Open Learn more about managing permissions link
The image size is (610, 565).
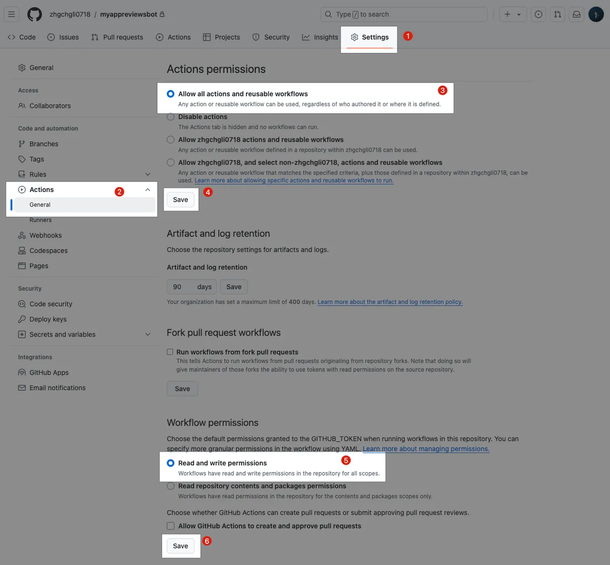tap(426, 449)
